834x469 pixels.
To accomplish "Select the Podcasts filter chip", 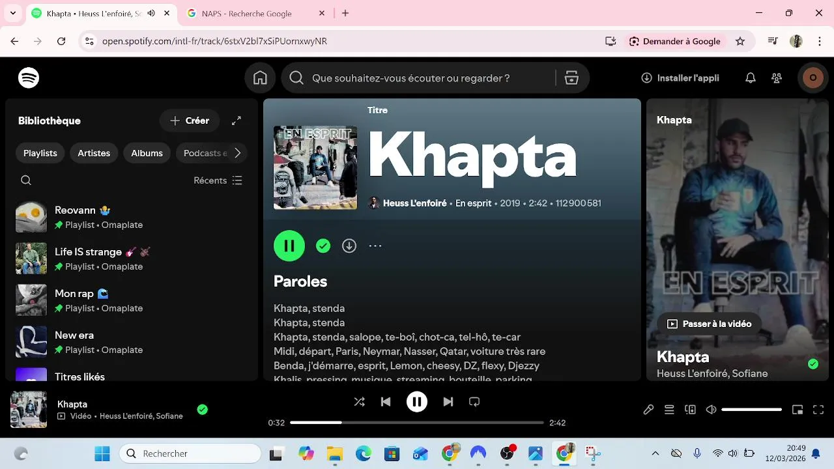I will (203, 153).
